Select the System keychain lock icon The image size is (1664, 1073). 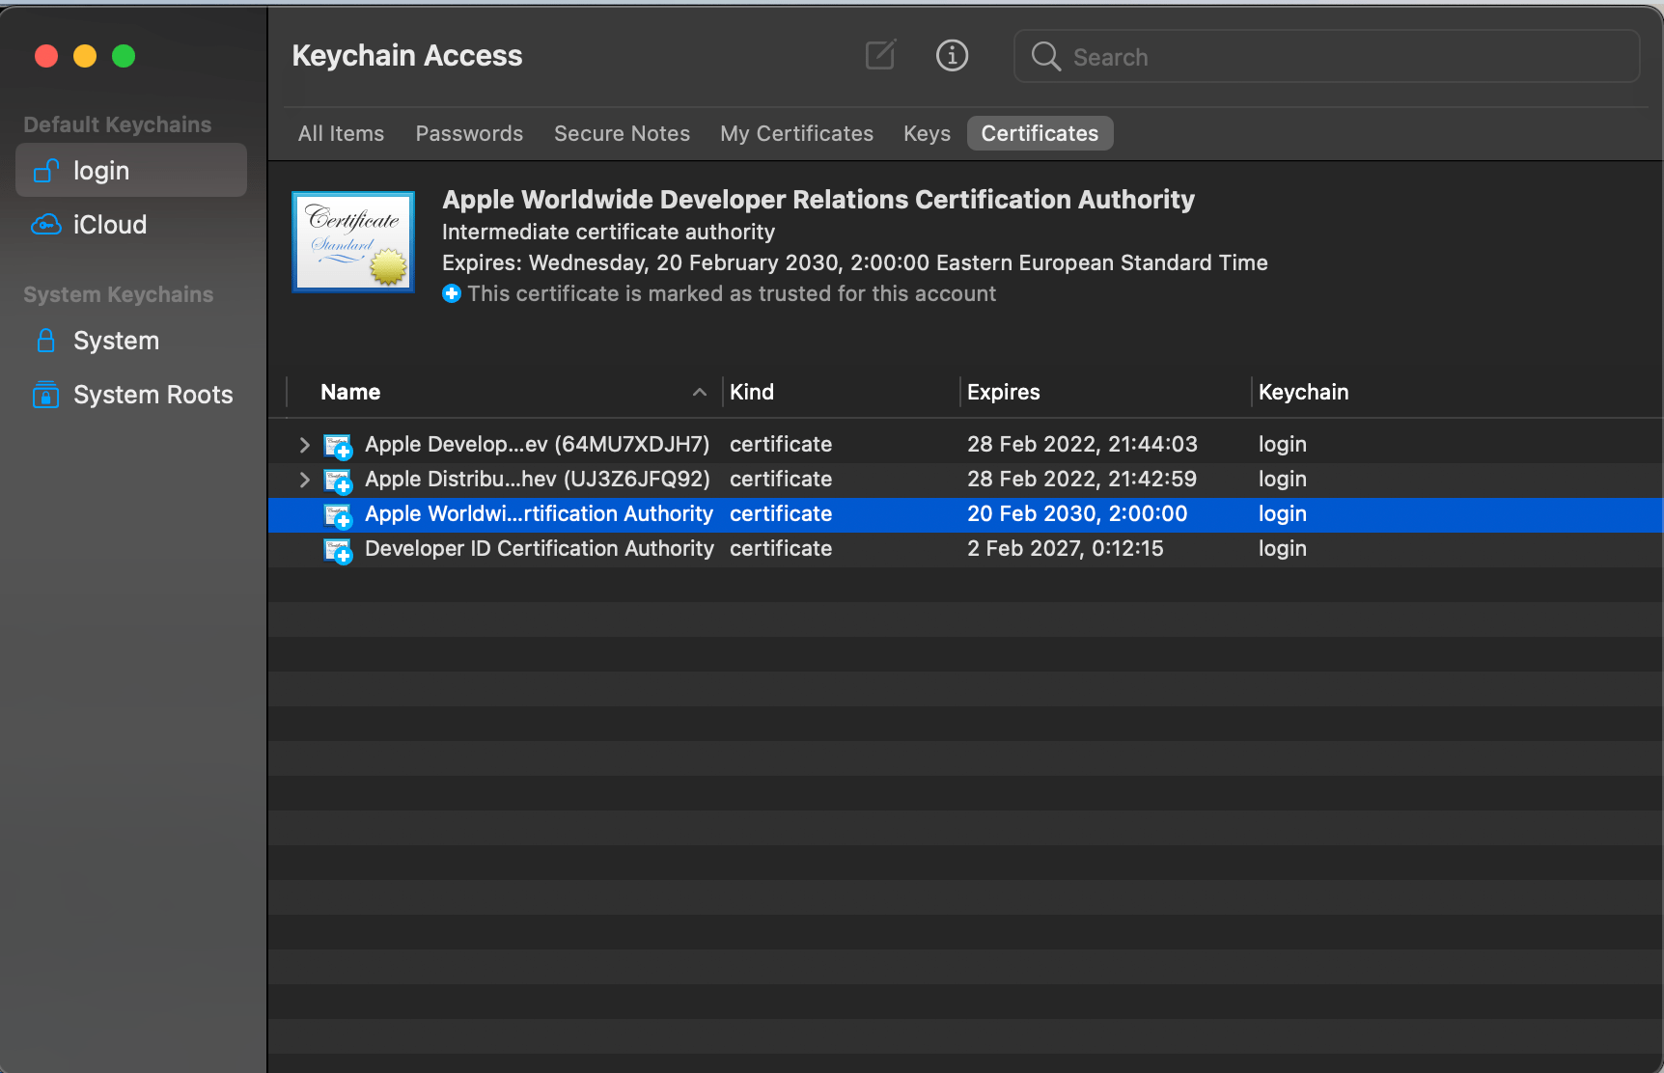tap(44, 340)
